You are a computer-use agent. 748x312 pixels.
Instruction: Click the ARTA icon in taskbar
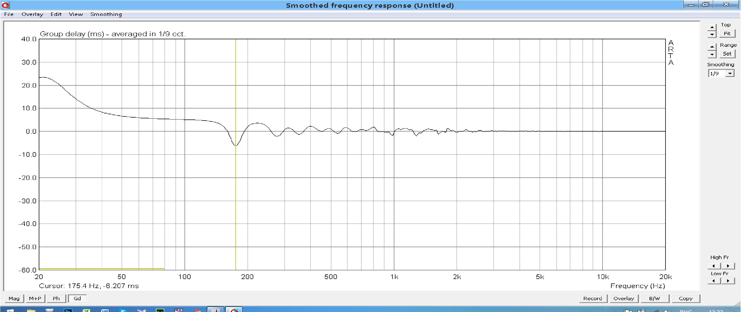tap(234, 310)
